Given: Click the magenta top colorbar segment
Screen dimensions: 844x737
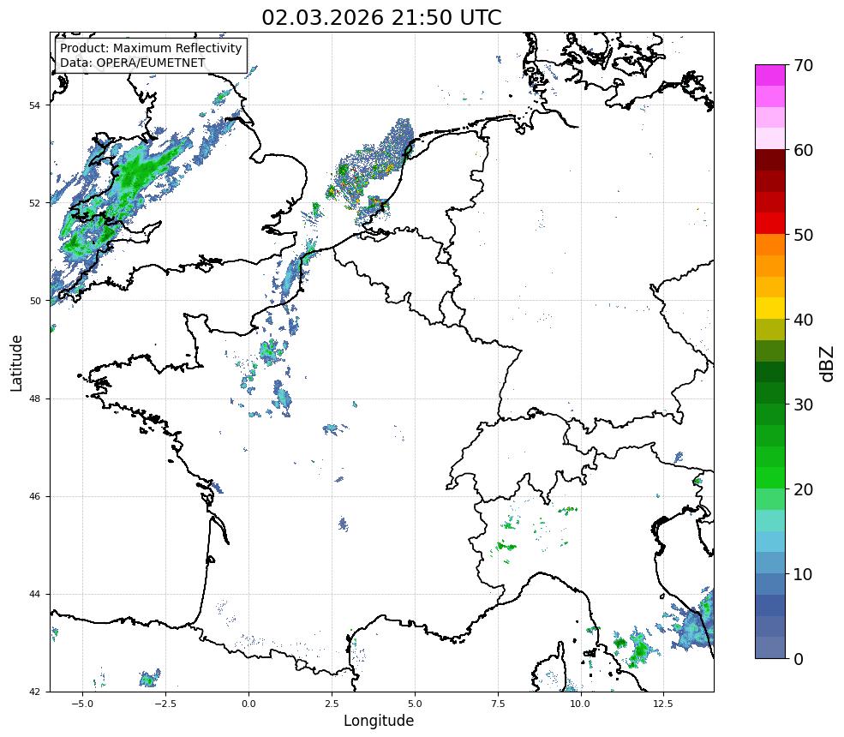Looking at the screenshot, I should (770, 75).
